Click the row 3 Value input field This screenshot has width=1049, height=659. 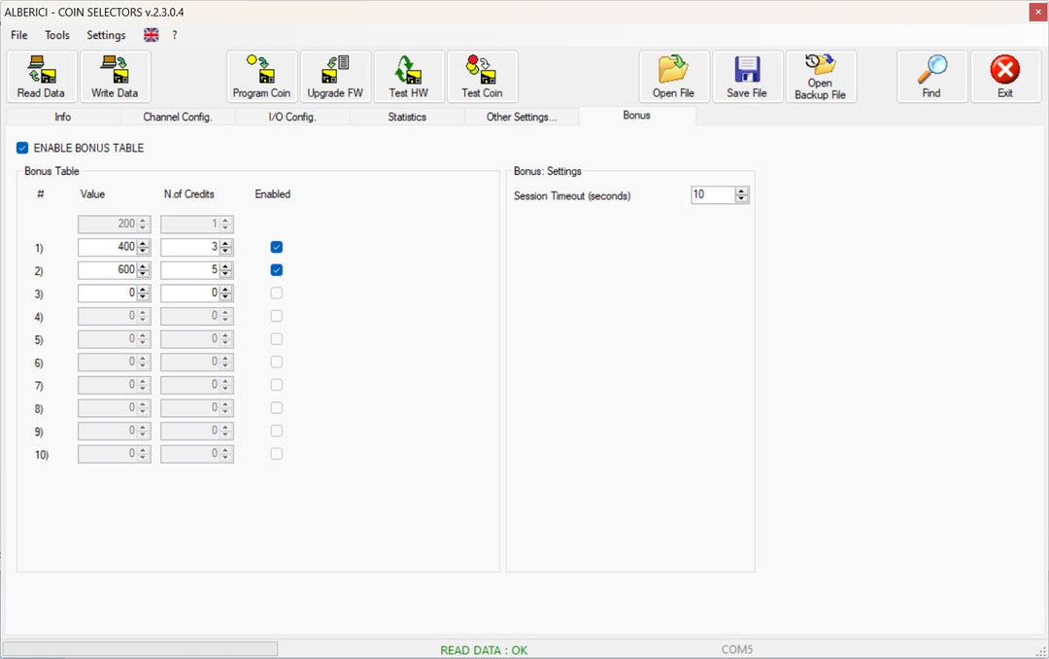point(107,293)
